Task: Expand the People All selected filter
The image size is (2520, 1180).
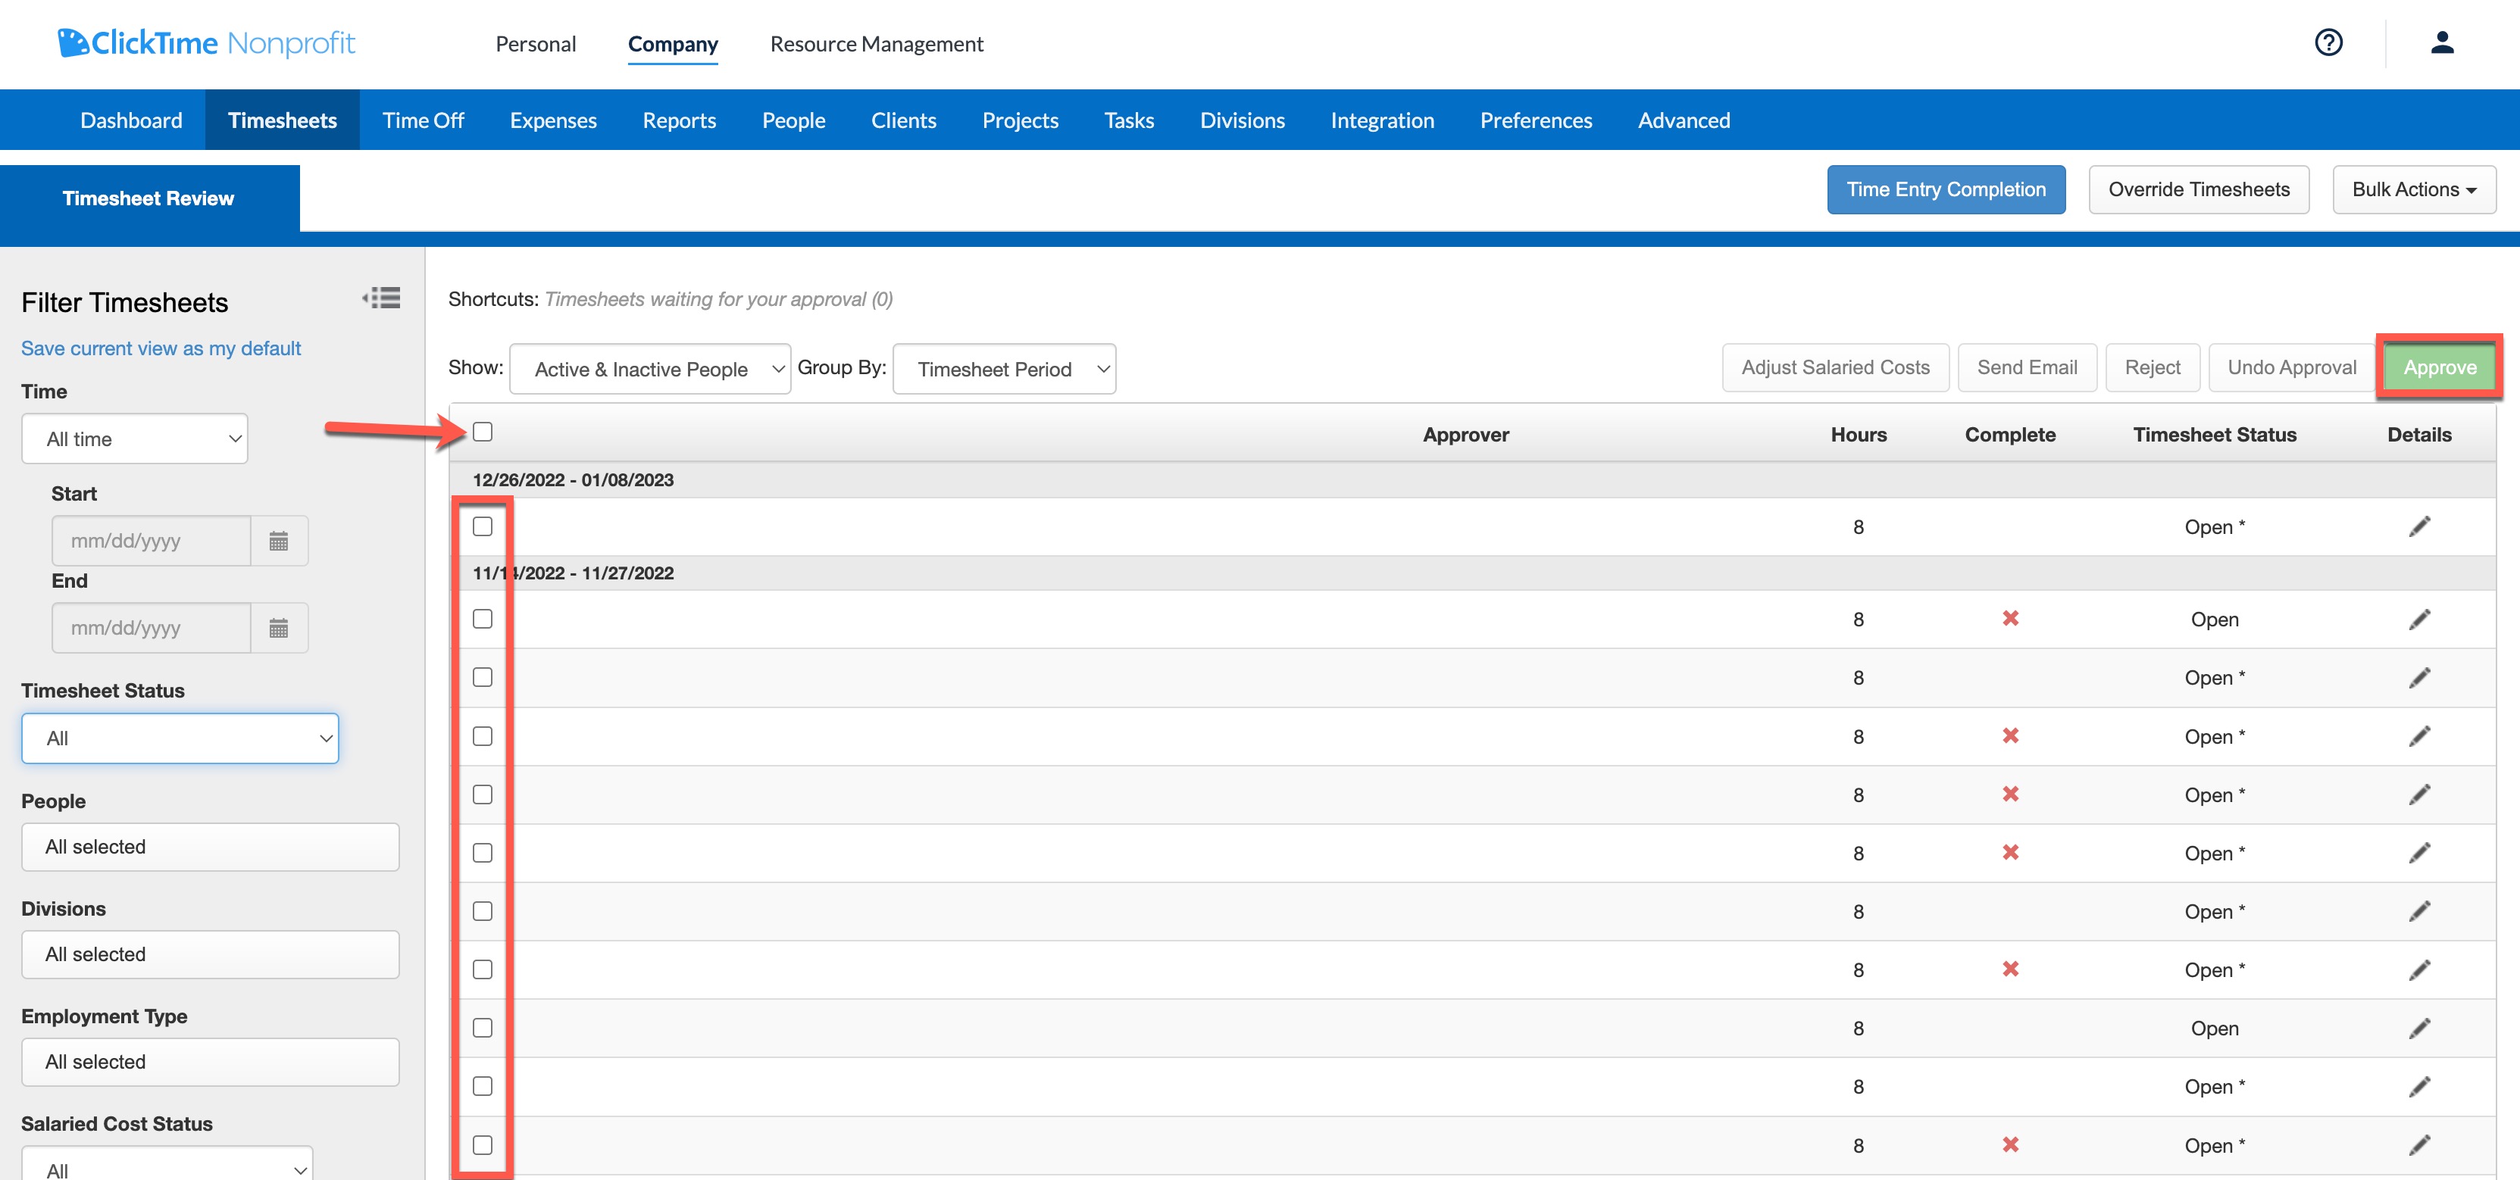Action: 211,847
